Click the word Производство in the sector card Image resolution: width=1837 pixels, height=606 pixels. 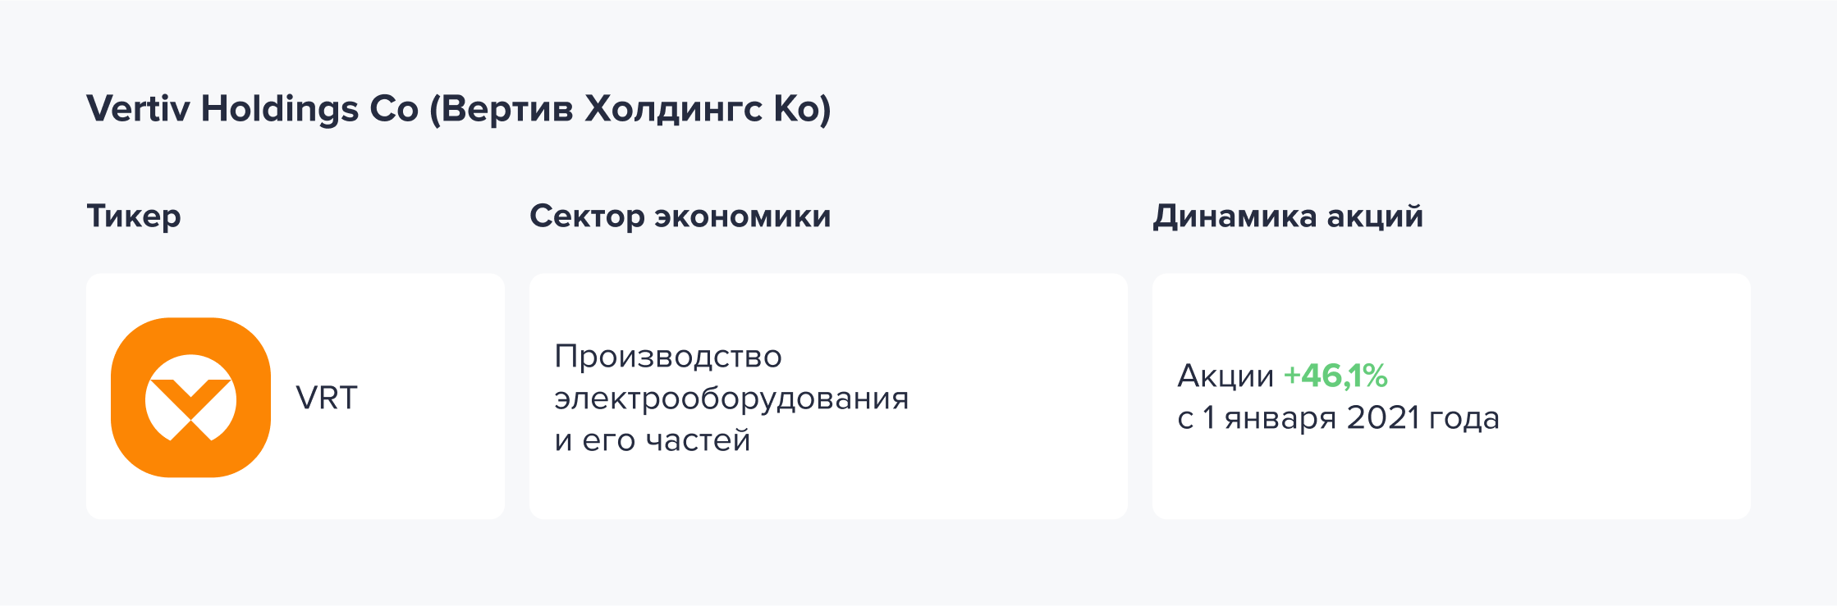point(668,356)
